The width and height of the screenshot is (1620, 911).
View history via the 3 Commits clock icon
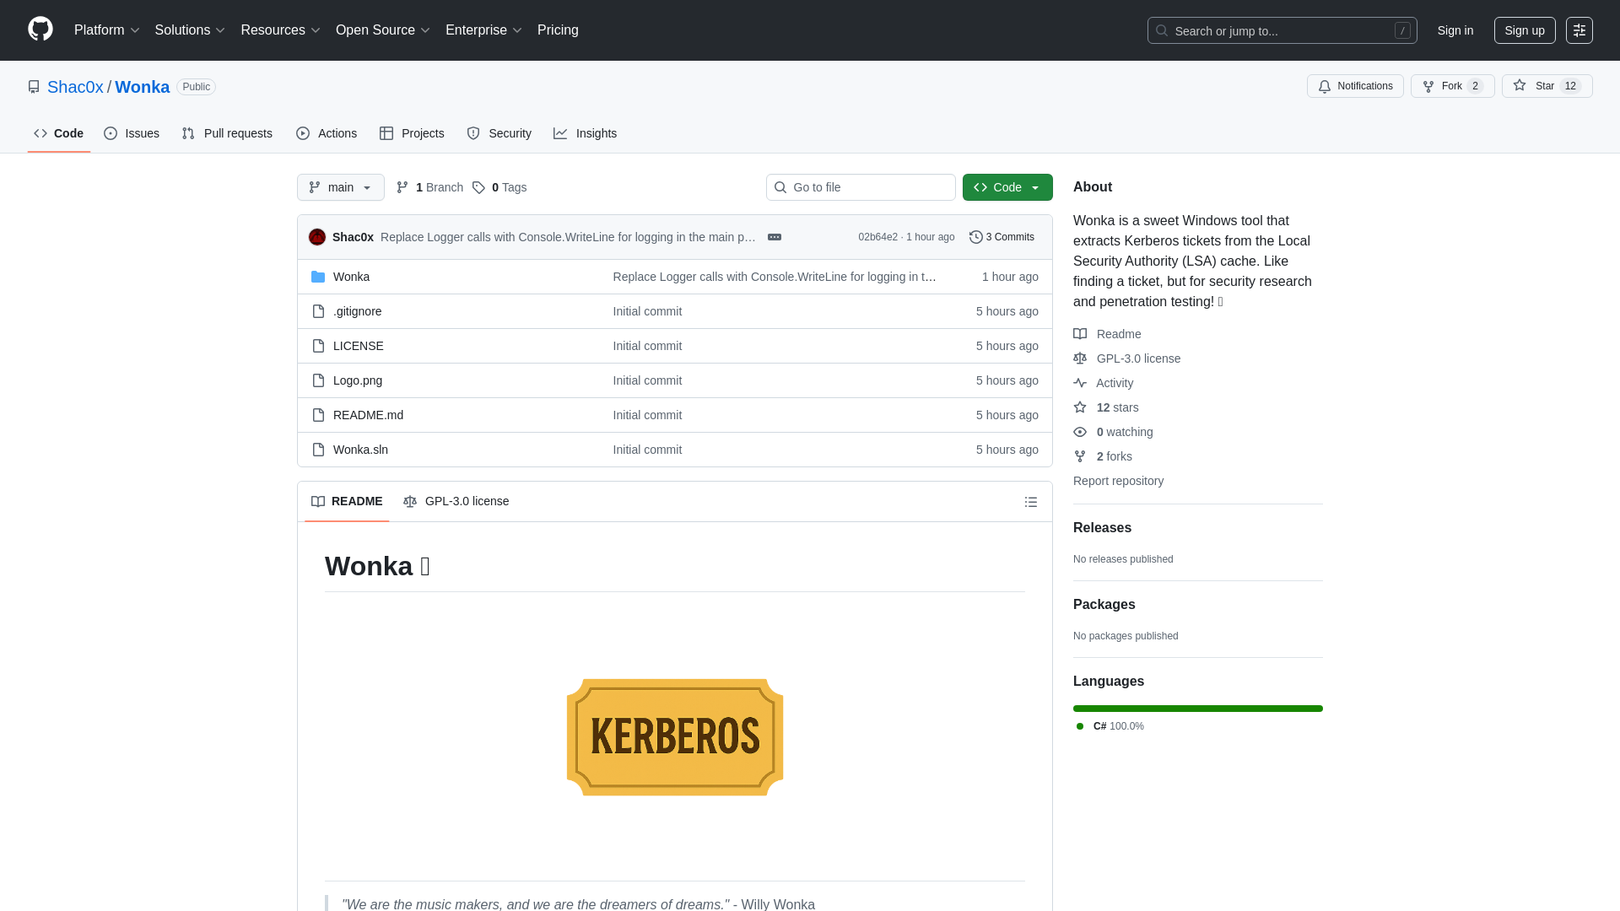(977, 237)
